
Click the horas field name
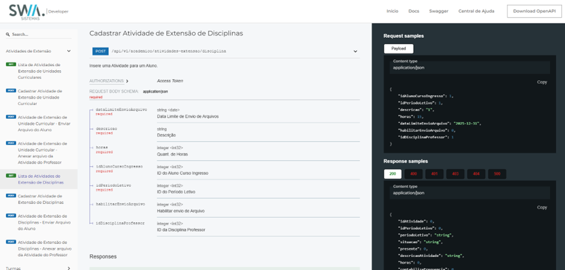click(x=101, y=148)
